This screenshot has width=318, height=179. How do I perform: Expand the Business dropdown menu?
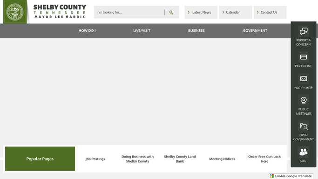pyautogui.click(x=196, y=31)
